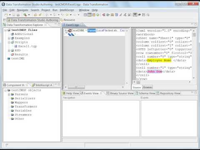
Task: Expand the XSD folder node
Action: click(x=9, y=50)
